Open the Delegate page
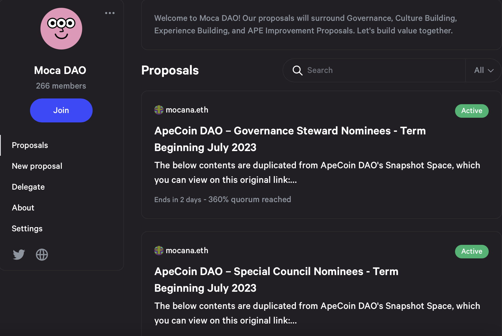 tap(28, 187)
